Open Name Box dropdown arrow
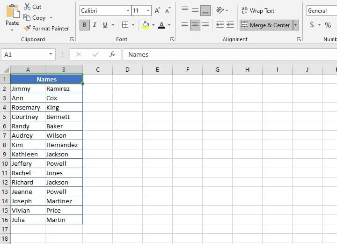This screenshot has height=244, width=337. [51, 54]
